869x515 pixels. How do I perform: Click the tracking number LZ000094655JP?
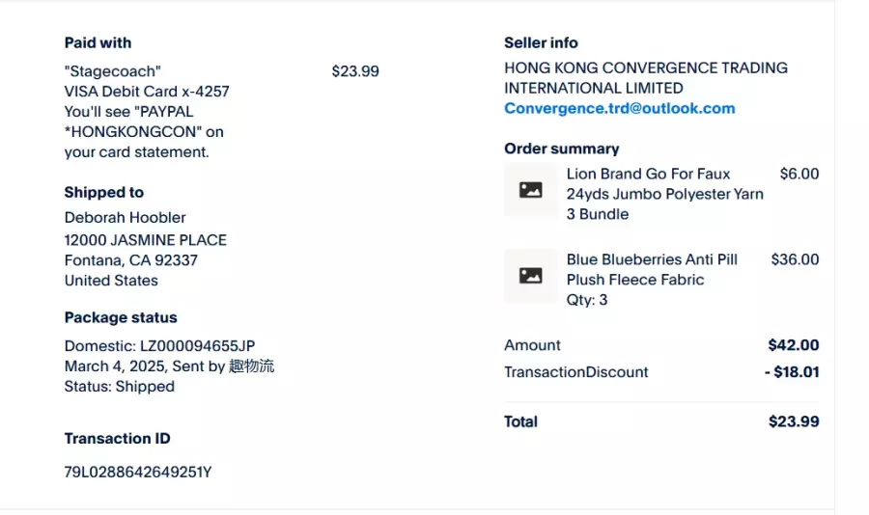tap(197, 346)
